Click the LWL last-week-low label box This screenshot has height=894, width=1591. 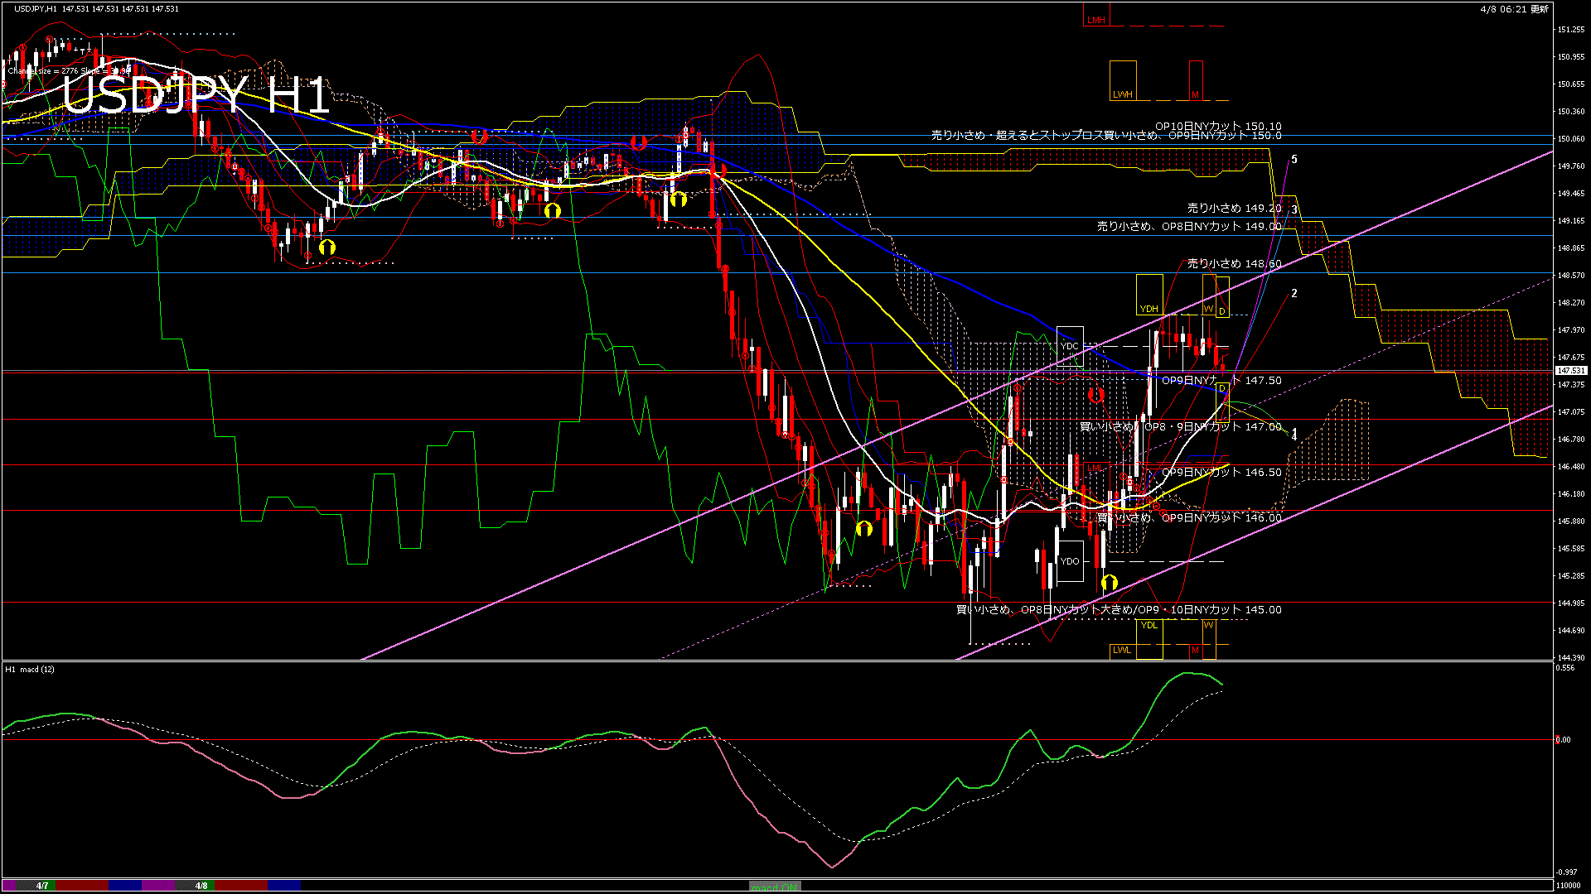click(x=1122, y=650)
